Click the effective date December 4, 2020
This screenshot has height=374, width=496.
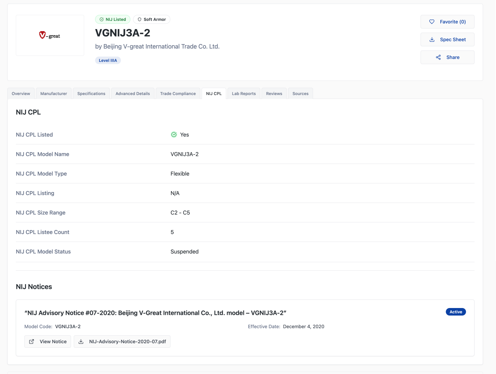[x=304, y=326]
